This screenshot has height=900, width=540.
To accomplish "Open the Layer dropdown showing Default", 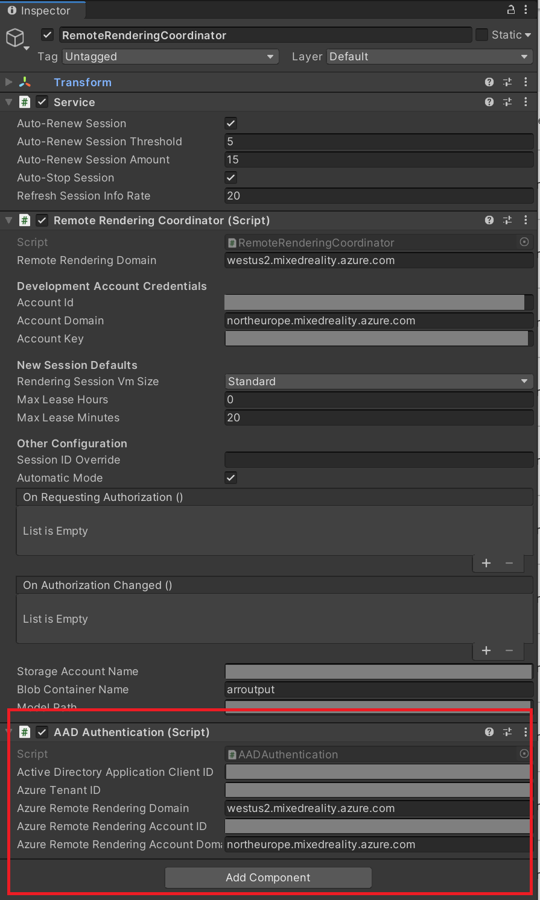I will click(430, 57).
